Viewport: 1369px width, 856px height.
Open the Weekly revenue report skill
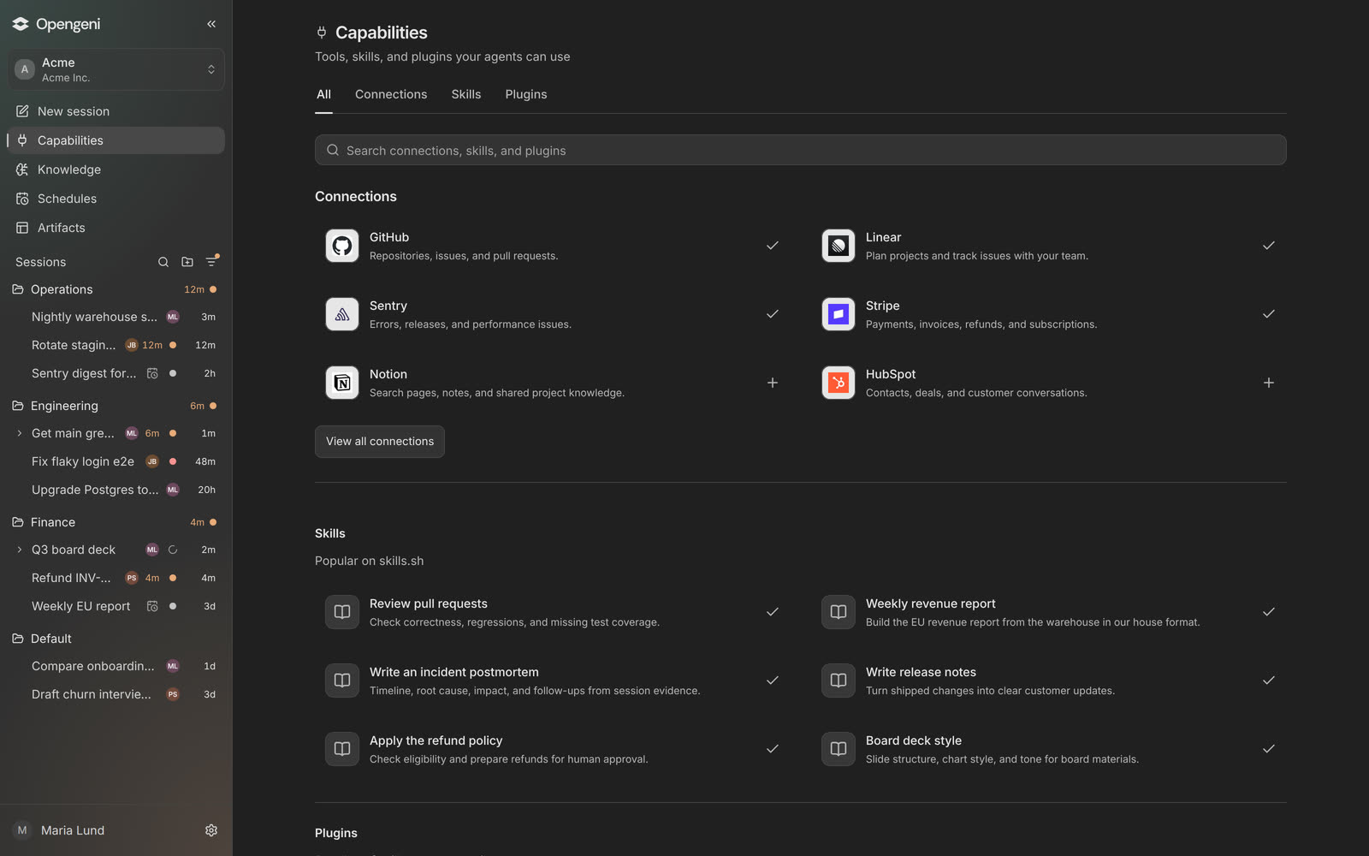(1049, 612)
